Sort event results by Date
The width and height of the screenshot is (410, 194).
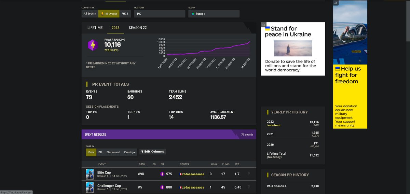[91, 152]
